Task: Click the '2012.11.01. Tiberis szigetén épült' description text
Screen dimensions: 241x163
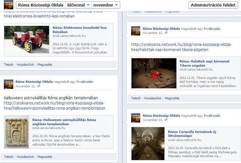Action: [x=208, y=82]
